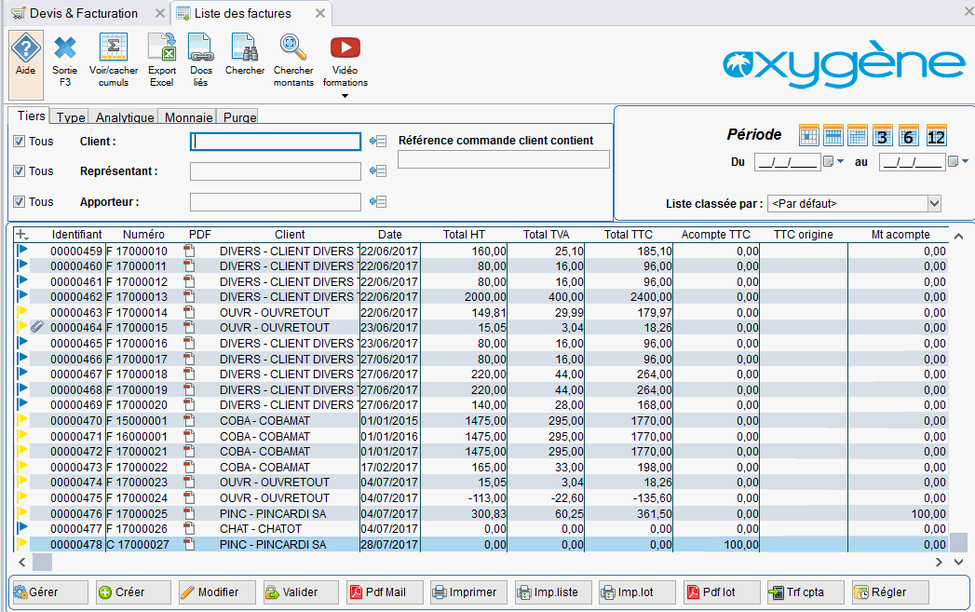Viewport: 975px width, 612px height.
Task: Close the Liste des factures tab
Action: click(319, 13)
